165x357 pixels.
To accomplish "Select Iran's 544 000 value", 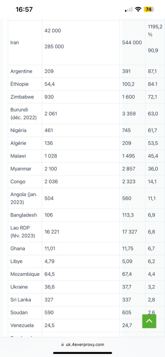I will tap(132, 43).
